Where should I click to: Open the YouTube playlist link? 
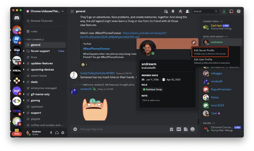point(123,35)
